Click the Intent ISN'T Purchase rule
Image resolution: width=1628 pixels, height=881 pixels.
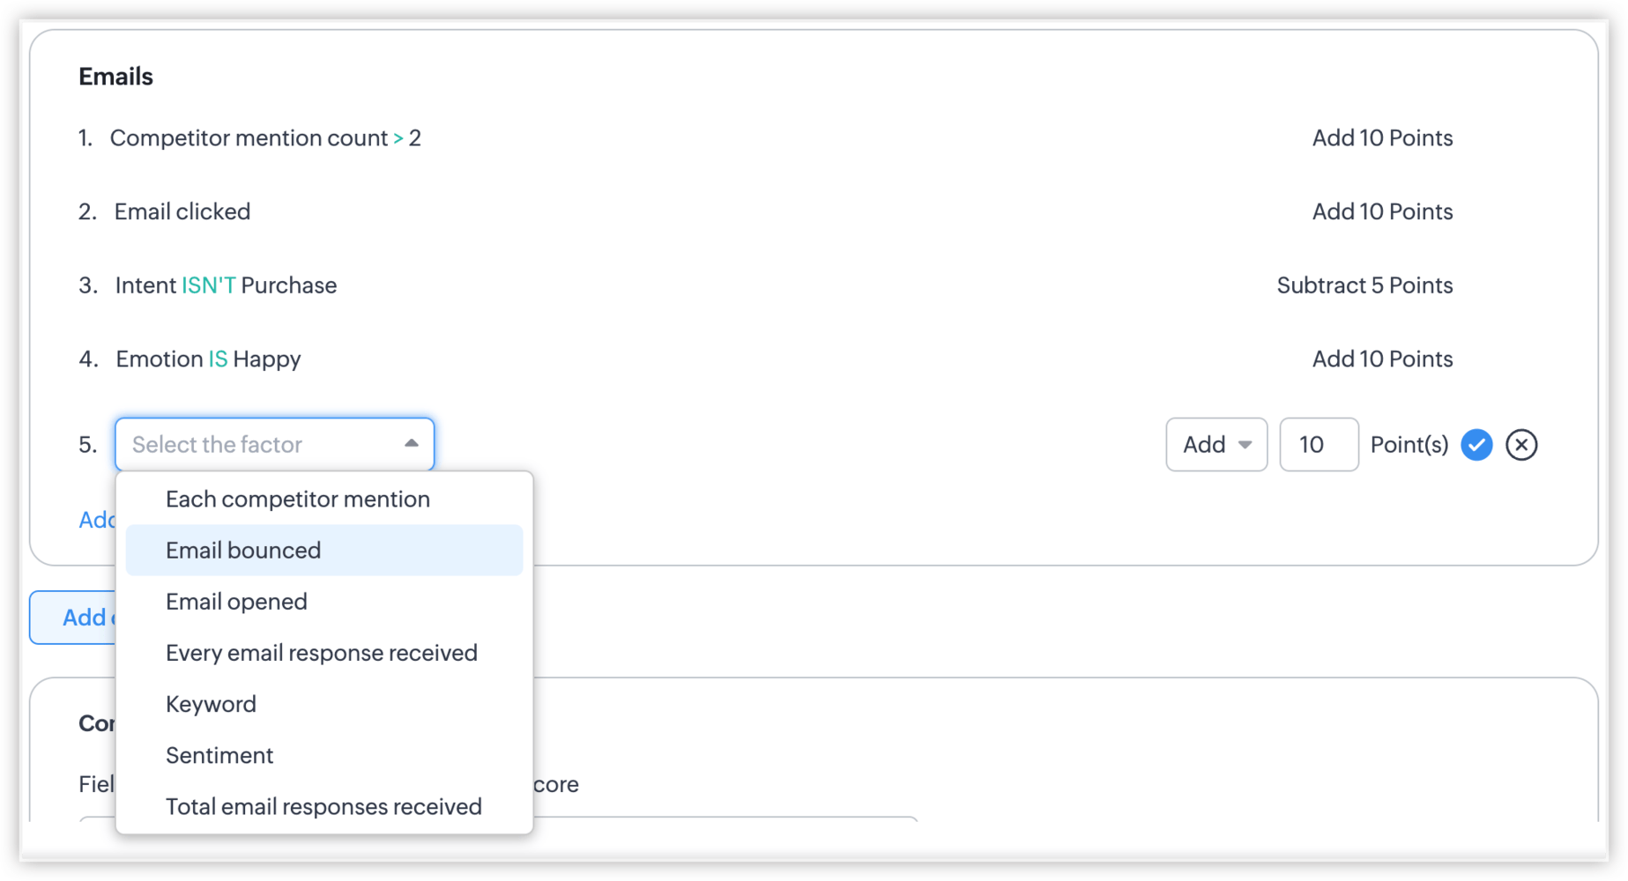[x=226, y=285]
